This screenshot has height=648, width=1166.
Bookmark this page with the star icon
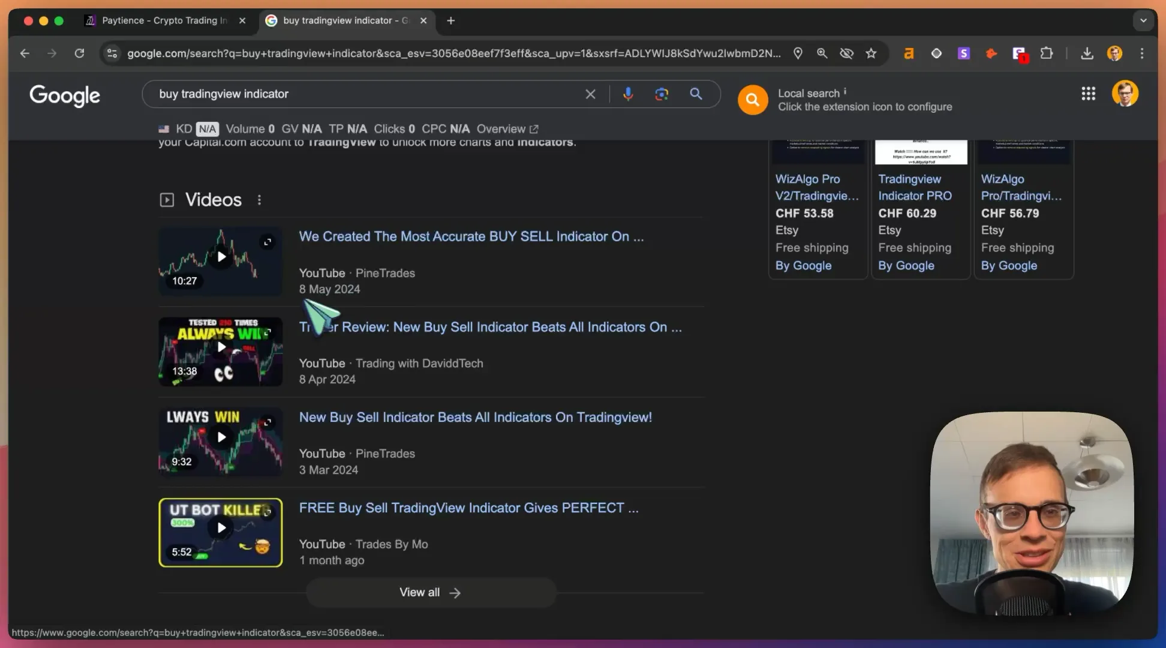tap(871, 53)
